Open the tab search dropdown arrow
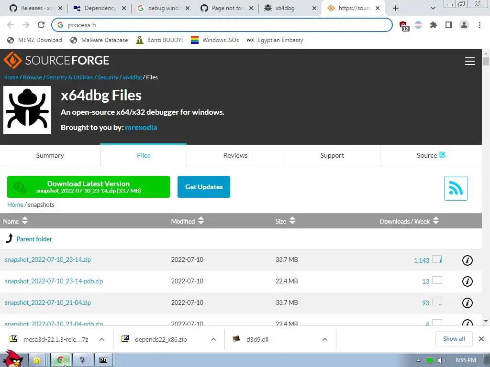This screenshot has width=490, height=367. click(433, 8)
